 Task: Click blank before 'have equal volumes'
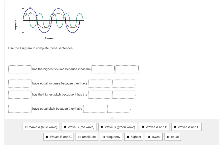coord(20,84)
